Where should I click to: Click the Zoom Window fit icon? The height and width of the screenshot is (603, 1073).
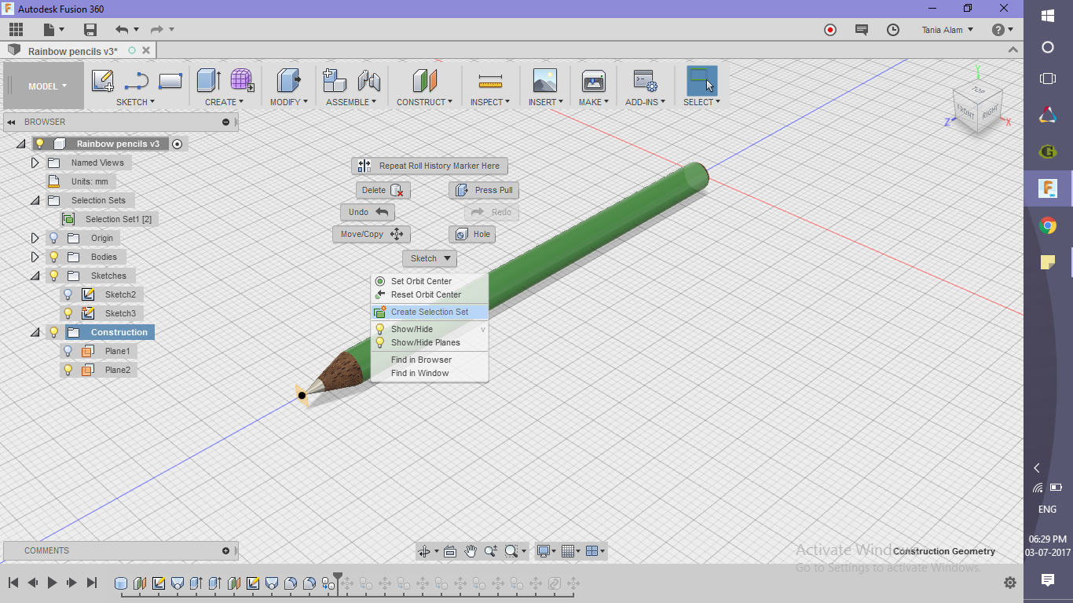coord(511,551)
